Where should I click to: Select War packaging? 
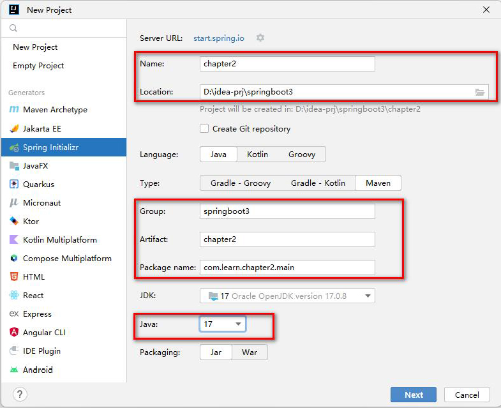250,352
